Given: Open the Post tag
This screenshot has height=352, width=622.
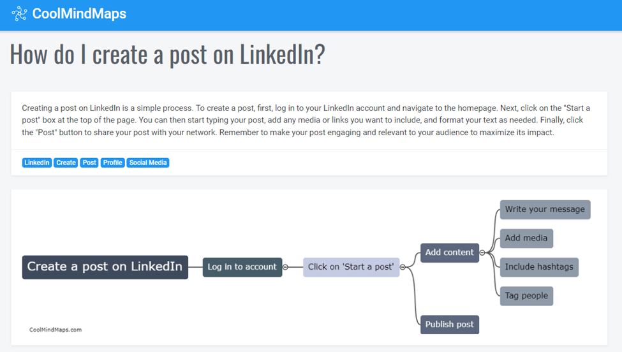Looking at the screenshot, I should pos(89,163).
